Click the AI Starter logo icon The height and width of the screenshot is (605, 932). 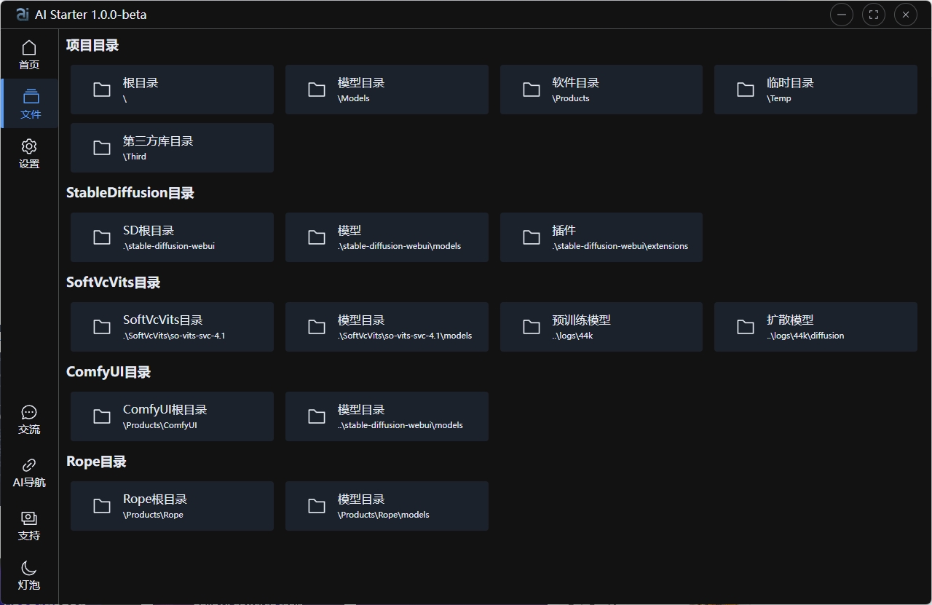coord(23,15)
